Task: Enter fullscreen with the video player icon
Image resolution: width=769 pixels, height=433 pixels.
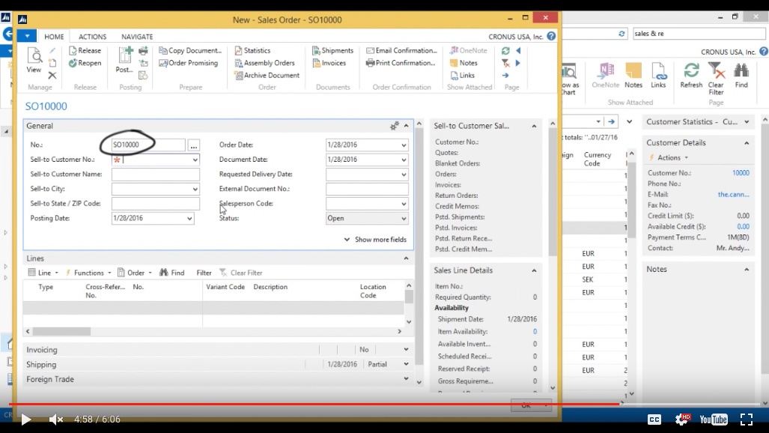Action: click(746, 419)
